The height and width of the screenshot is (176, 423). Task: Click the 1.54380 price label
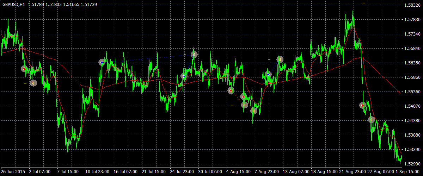coord(413,120)
